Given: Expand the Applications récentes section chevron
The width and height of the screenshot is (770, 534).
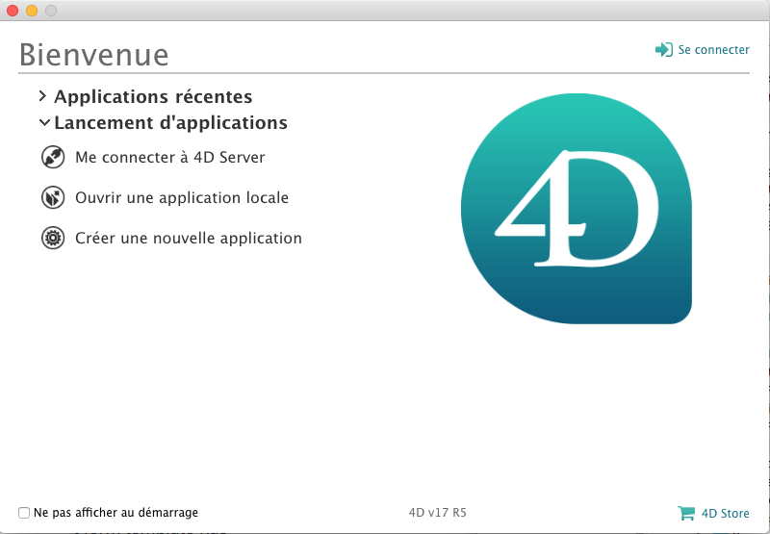Looking at the screenshot, I should click(x=43, y=97).
